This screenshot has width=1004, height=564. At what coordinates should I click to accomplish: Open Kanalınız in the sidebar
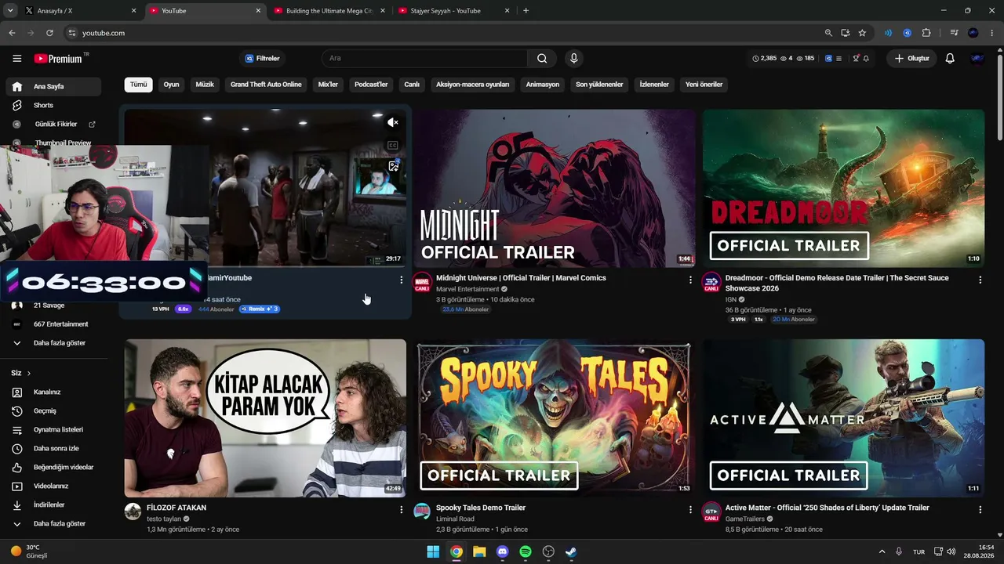tap(53, 392)
